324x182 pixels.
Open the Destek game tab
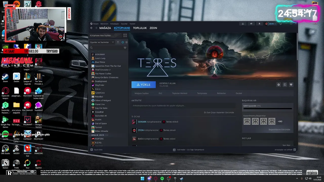(x=239, y=93)
